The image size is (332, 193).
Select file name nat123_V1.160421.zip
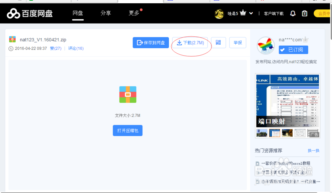tap(43, 40)
